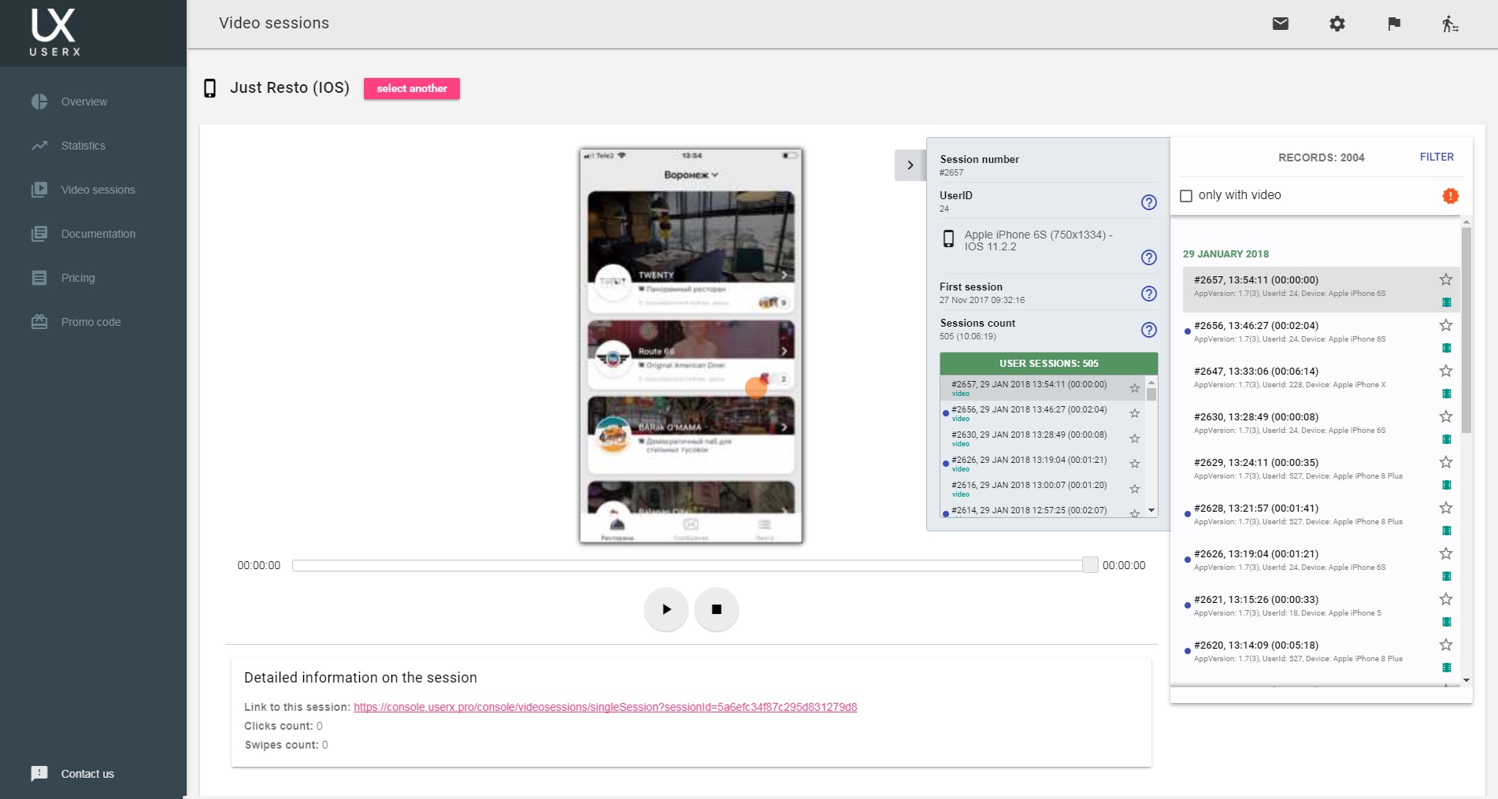
Task: Click video film icon of record #2647
Action: 1447,394
